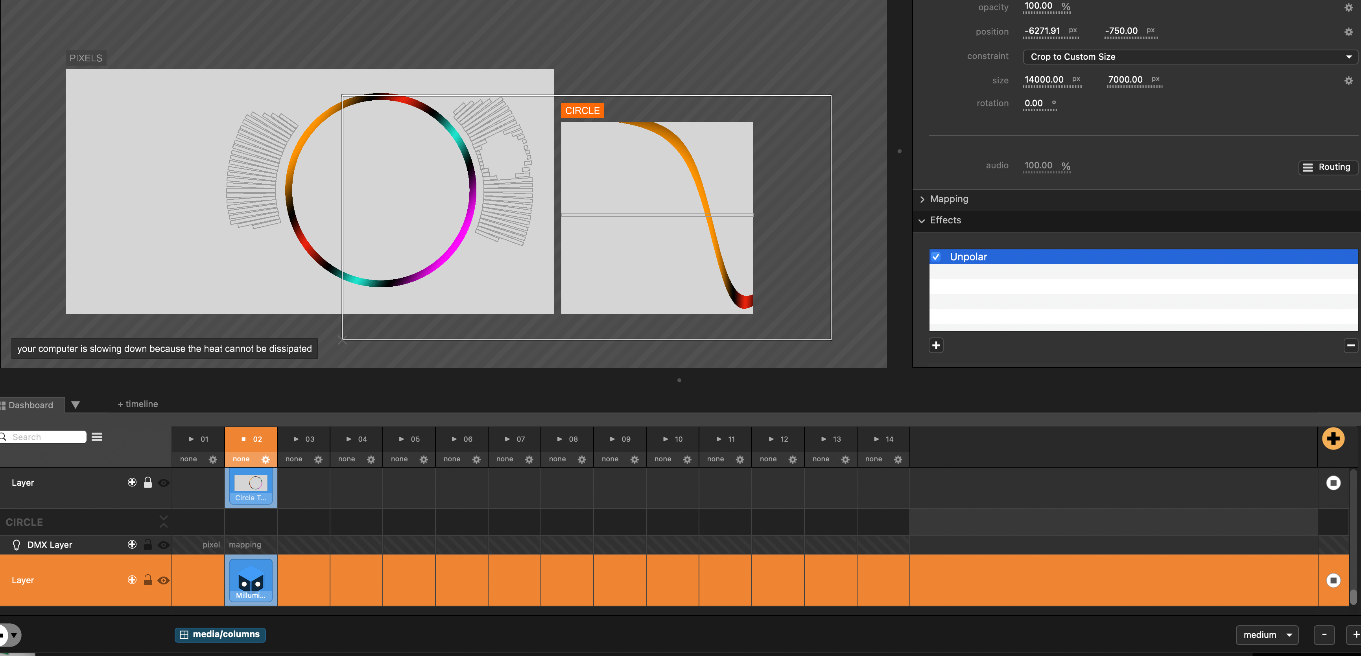Open the list menu icon beside Search
This screenshot has height=656, width=1361.
point(97,437)
